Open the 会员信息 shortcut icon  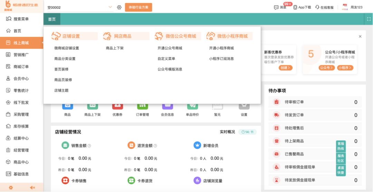168,106
